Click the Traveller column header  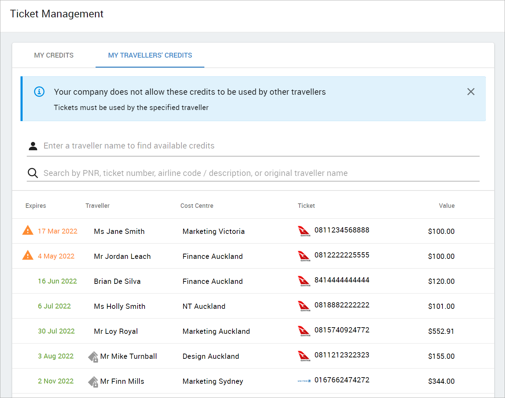98,206
